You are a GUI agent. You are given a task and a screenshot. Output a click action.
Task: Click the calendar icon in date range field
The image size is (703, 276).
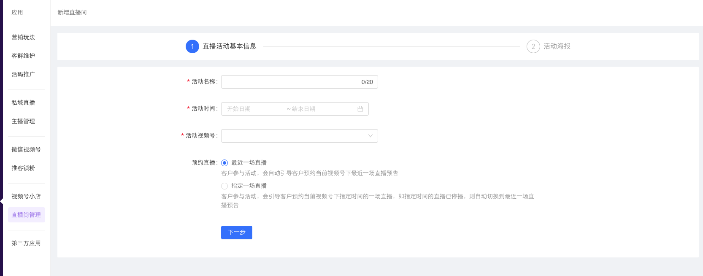[x=360, y=109]
